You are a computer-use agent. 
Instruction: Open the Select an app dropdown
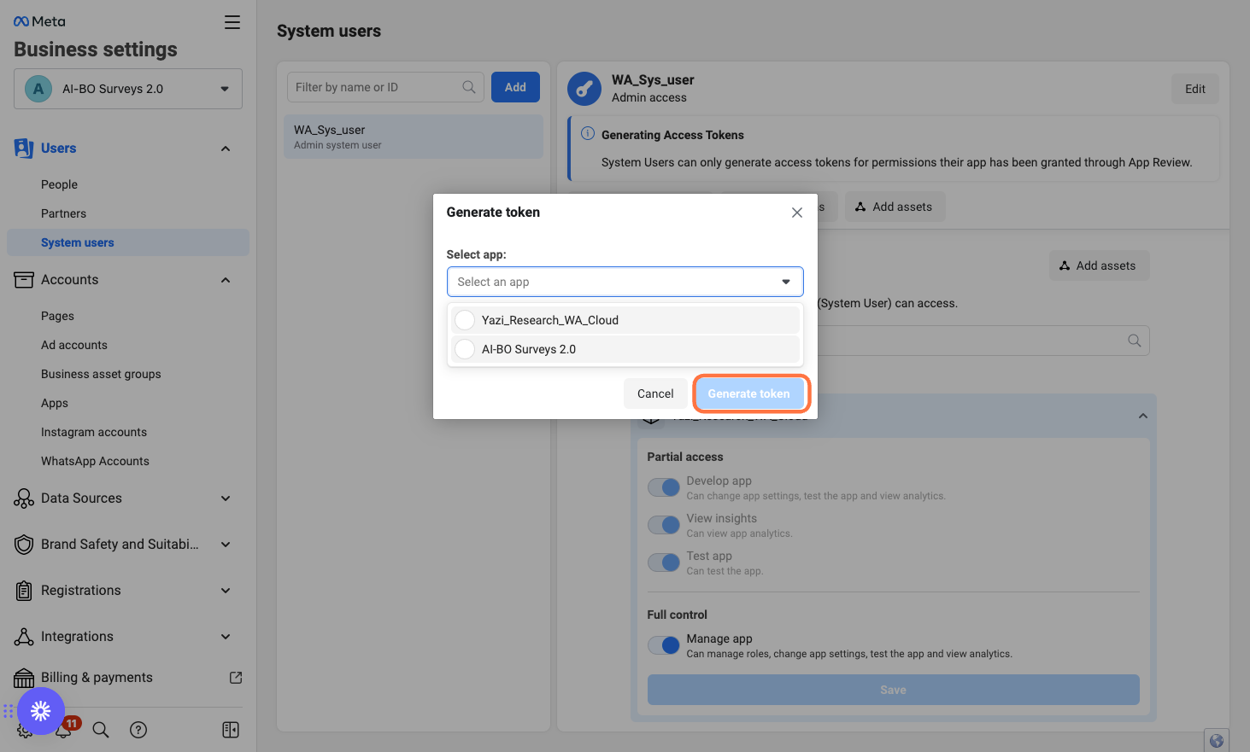[625, 282]
